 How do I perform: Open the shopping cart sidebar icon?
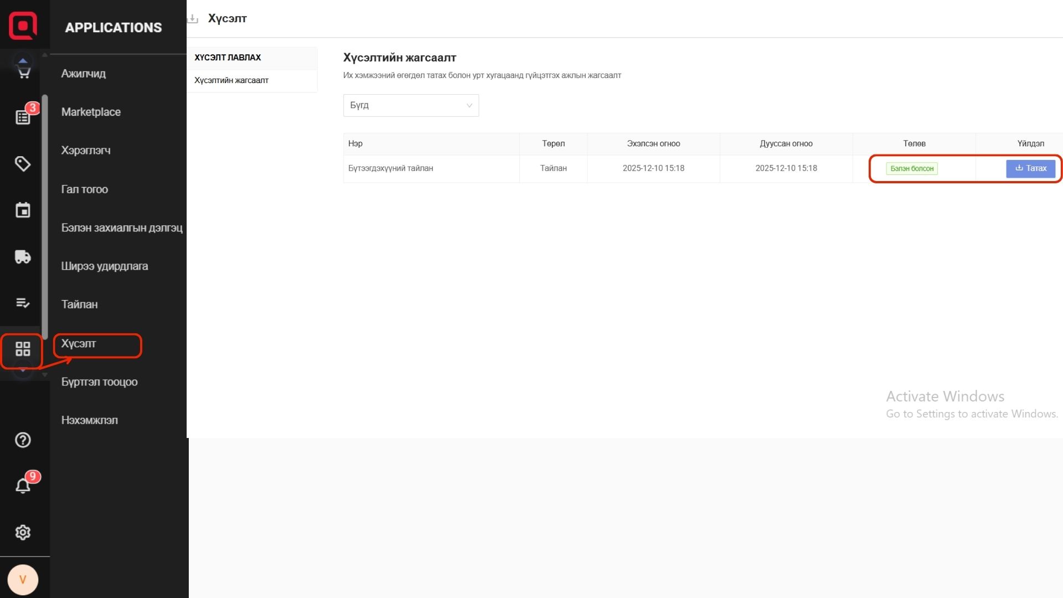click(x=23, y=73)
